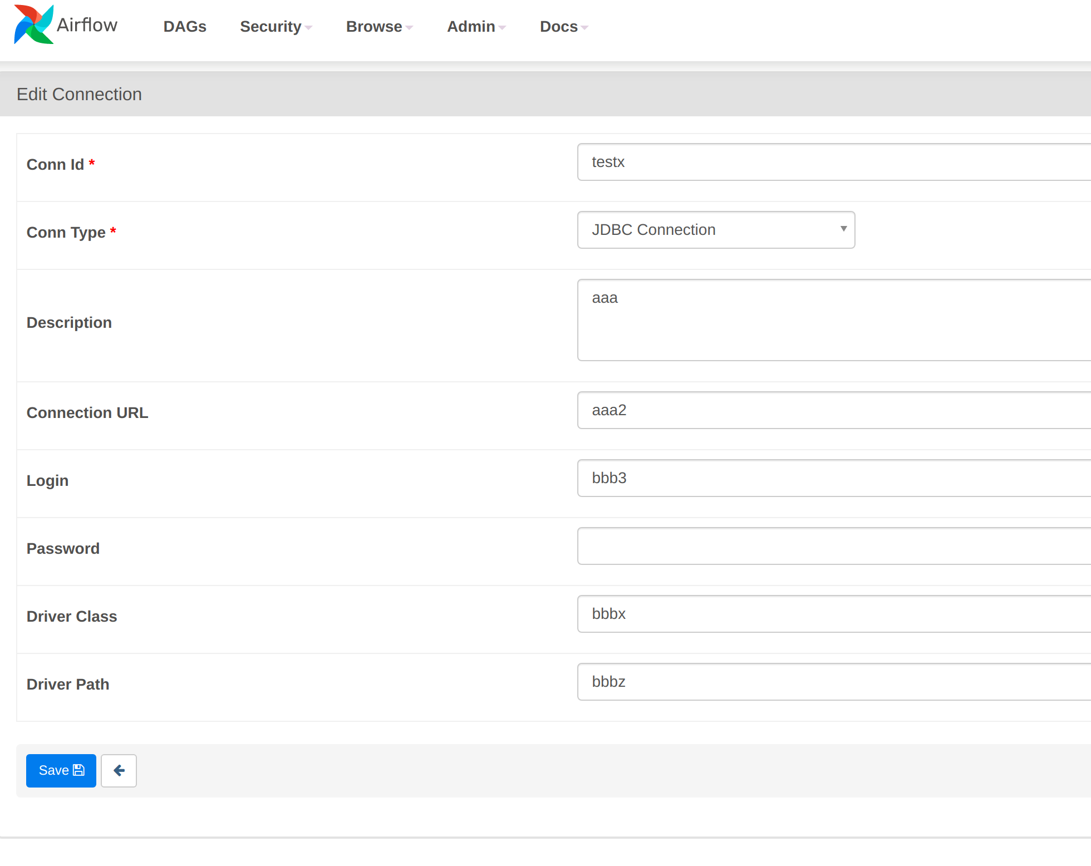
Task: Expand the Conn Type dropdown
Action: coord(842,229)
